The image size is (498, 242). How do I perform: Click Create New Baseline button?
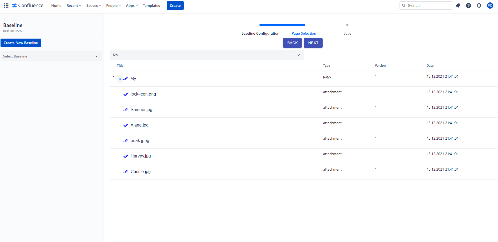click(21, 43)
